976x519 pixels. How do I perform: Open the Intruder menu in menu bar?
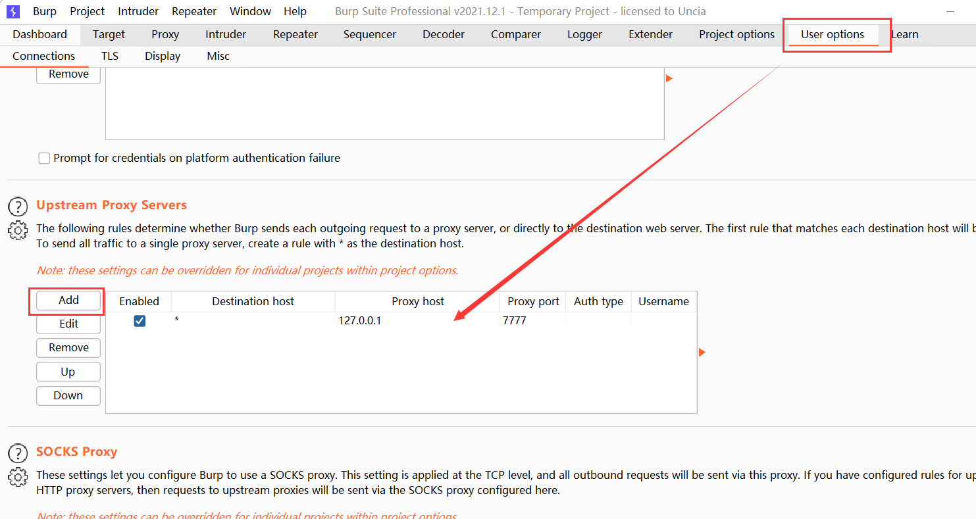[138, 11]
